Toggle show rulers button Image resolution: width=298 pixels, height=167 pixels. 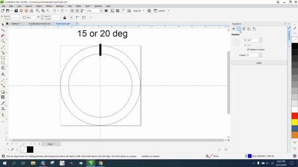pyautogui.click(x=113, y=11)
